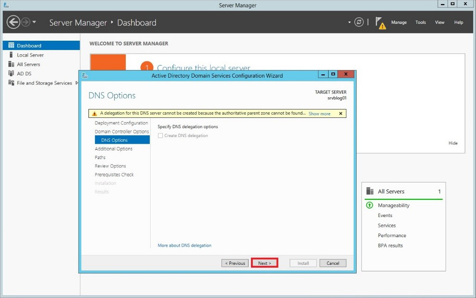The height and width of the screenshot is (298, 476).
Task: Open the View menu
Action: (x=439, y=22)
